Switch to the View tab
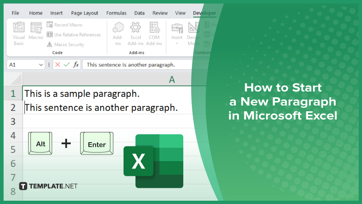Image resolution: width=362 pixels, height=204 pixels. 180,13
